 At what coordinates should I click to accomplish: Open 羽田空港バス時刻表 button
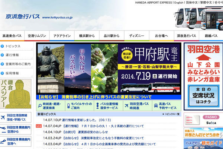138,106
